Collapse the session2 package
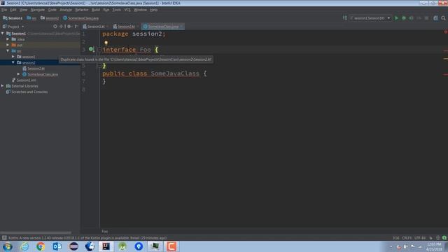This screenshot has height=252, width=448. pos(13,62)
